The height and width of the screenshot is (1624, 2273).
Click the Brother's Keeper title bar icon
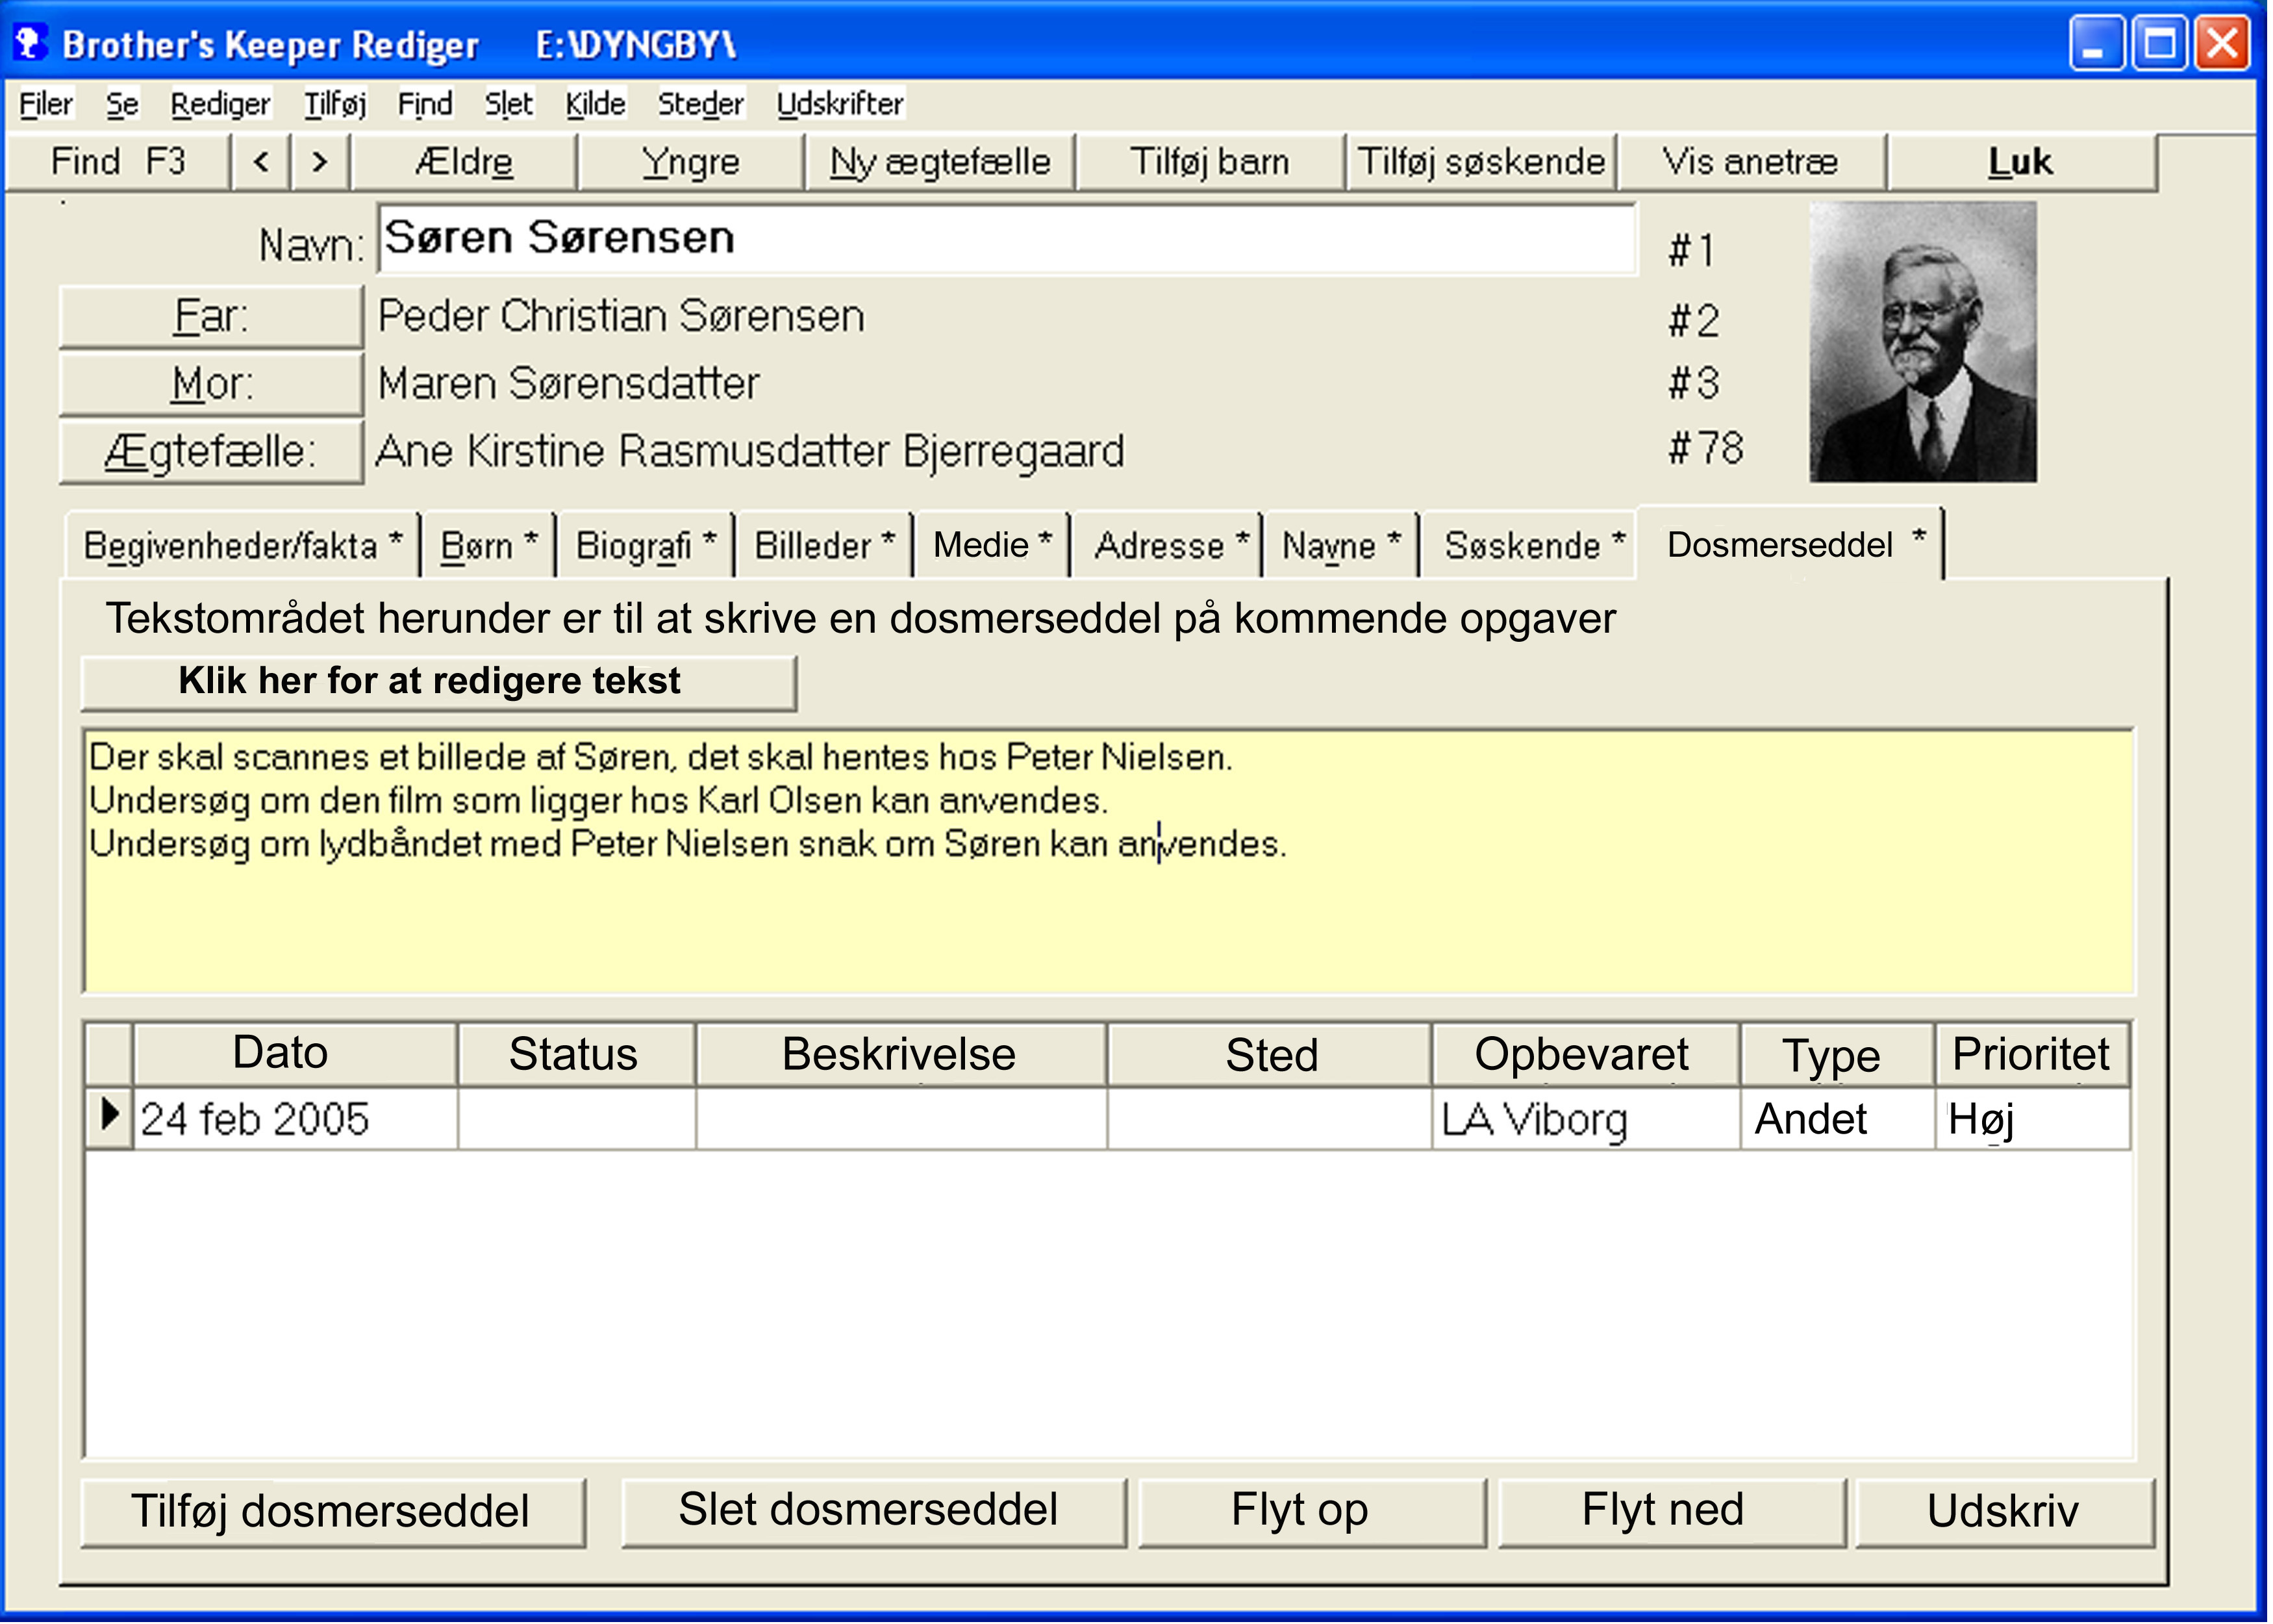(x=30, y=43)
